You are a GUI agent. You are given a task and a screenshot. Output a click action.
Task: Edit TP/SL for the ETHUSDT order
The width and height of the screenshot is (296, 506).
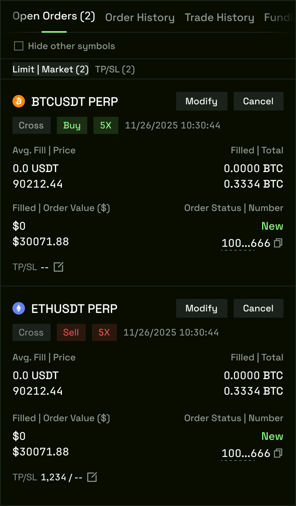[92, 477]
